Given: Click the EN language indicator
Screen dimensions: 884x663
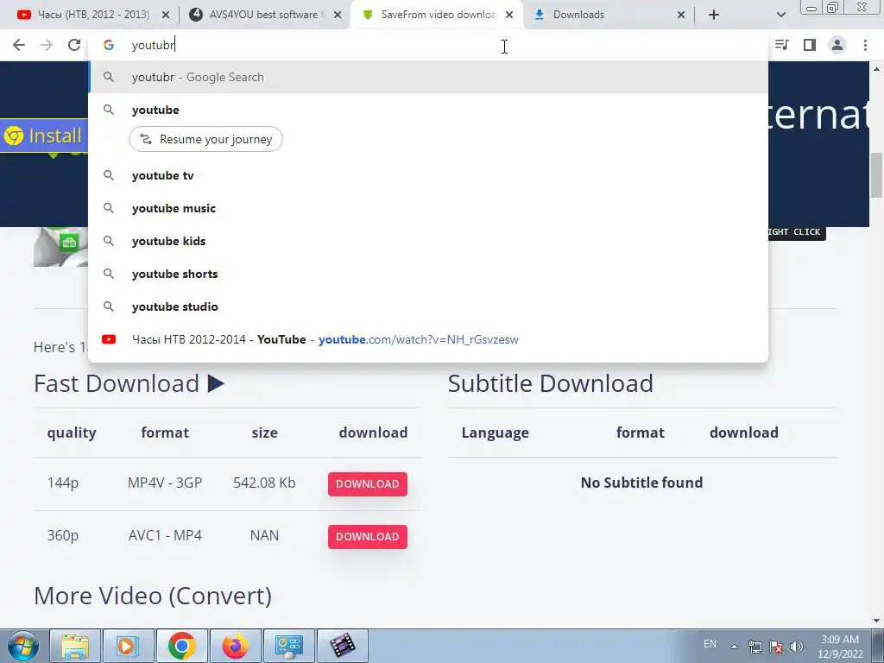Looking at the screenshot, I should pyautogui.click(x=710, y=644).
